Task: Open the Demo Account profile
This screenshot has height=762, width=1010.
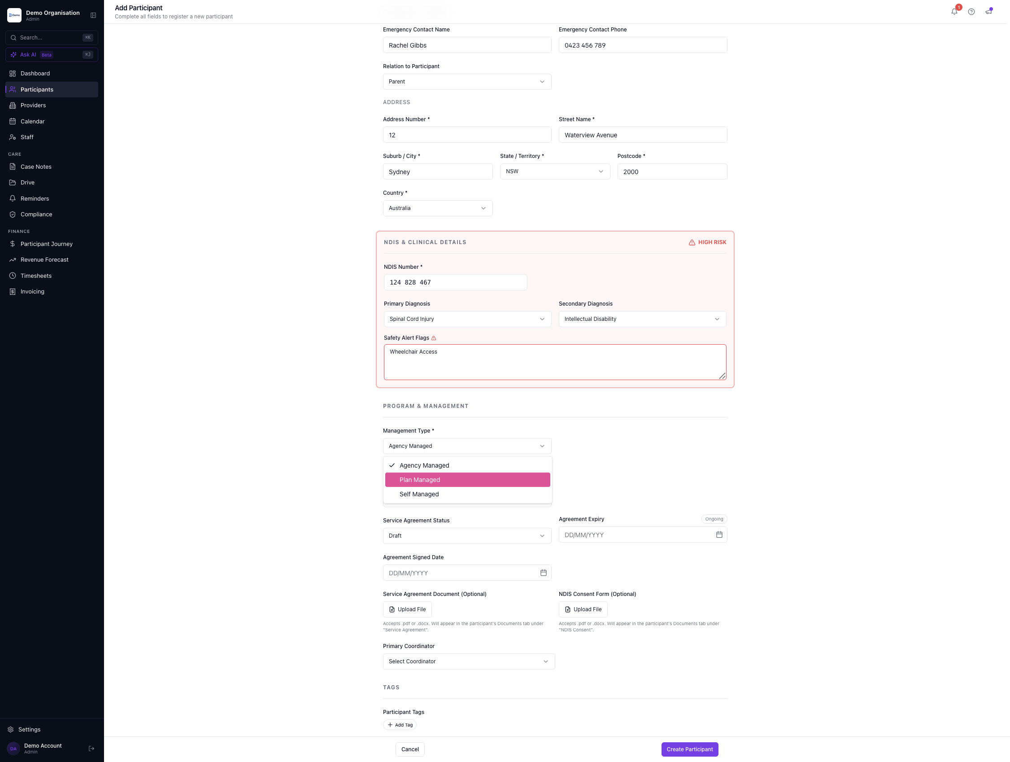Action: click(x=44, y=748)
